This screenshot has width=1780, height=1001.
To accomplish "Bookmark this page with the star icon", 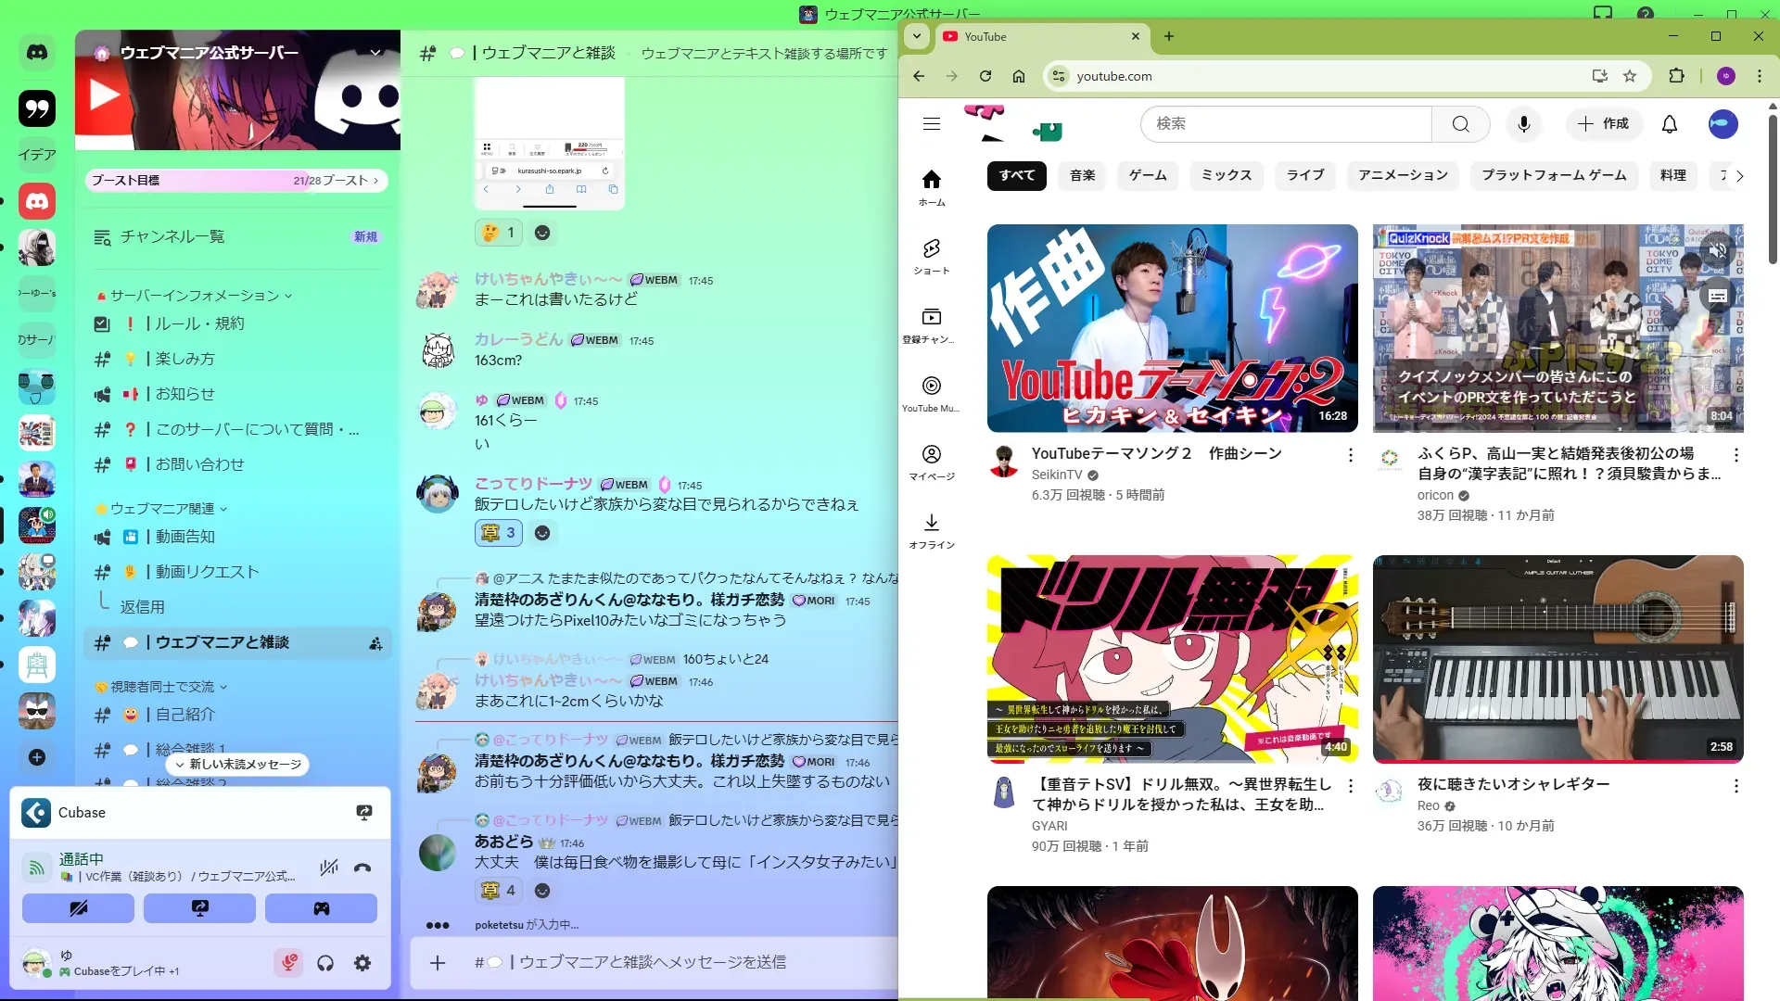I will point(1630,76).
